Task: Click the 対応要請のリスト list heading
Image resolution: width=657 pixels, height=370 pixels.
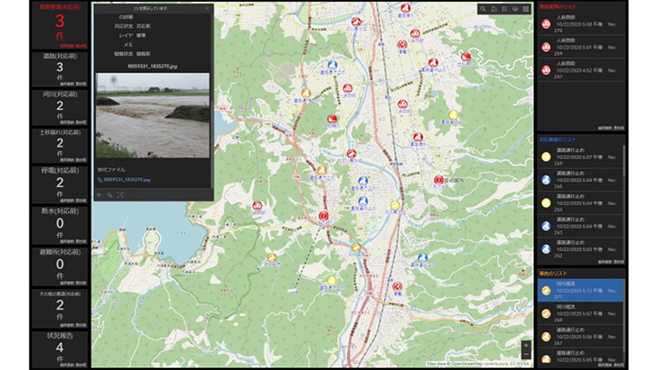Action: tap(558, 139)
